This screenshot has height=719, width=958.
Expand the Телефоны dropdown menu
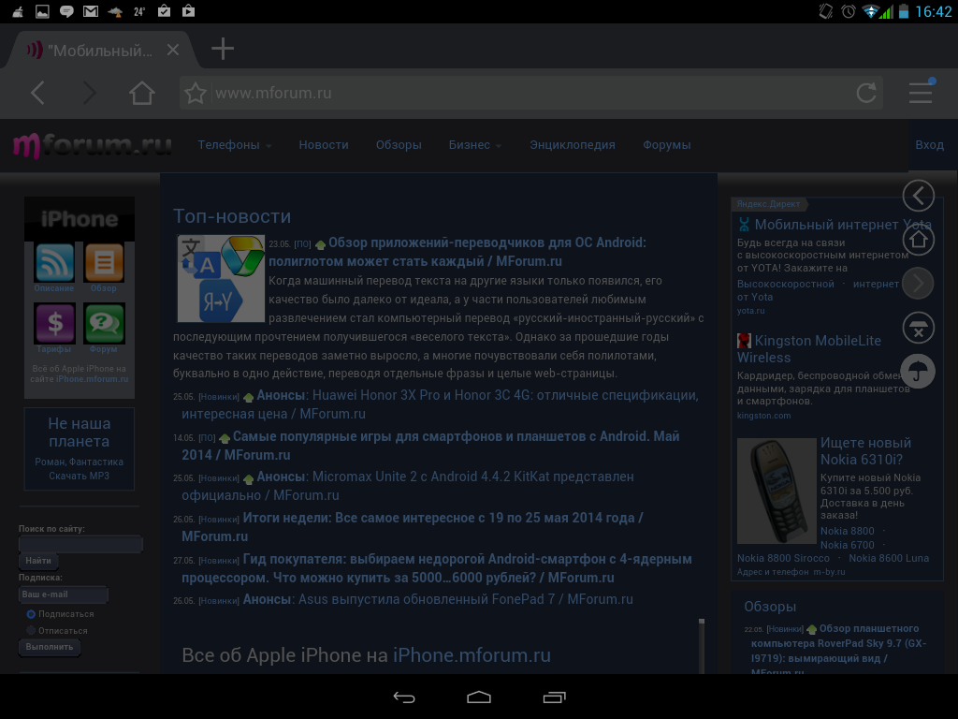[235, 145]
